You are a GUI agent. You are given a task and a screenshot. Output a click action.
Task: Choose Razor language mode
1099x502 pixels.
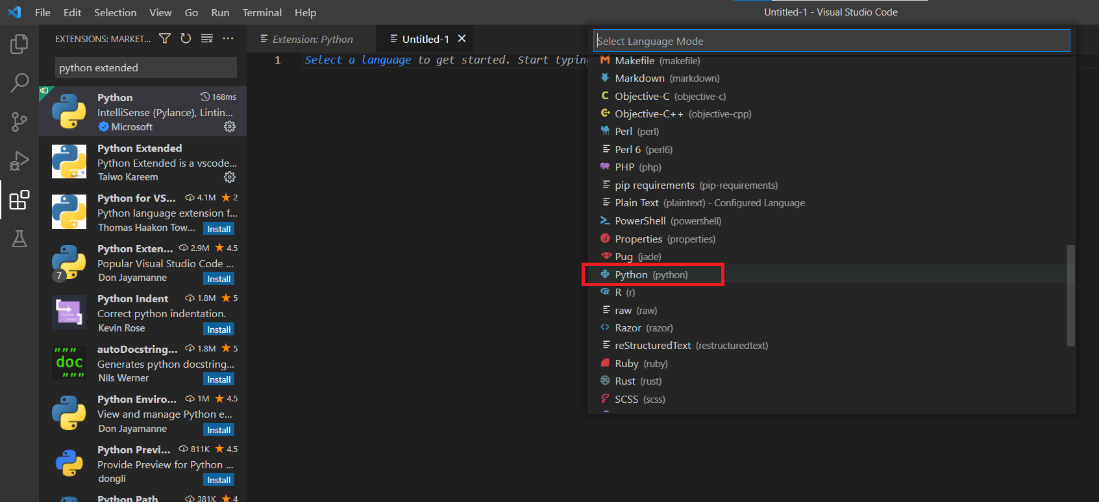(832, 328)
